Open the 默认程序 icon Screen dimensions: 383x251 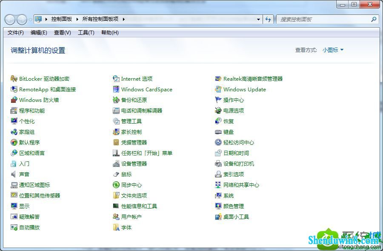pos(14,142)
